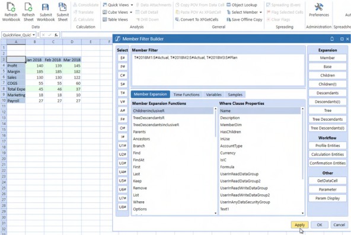351x235 pixels.
Task: Select AccountType property
Action: coord(260,146)
